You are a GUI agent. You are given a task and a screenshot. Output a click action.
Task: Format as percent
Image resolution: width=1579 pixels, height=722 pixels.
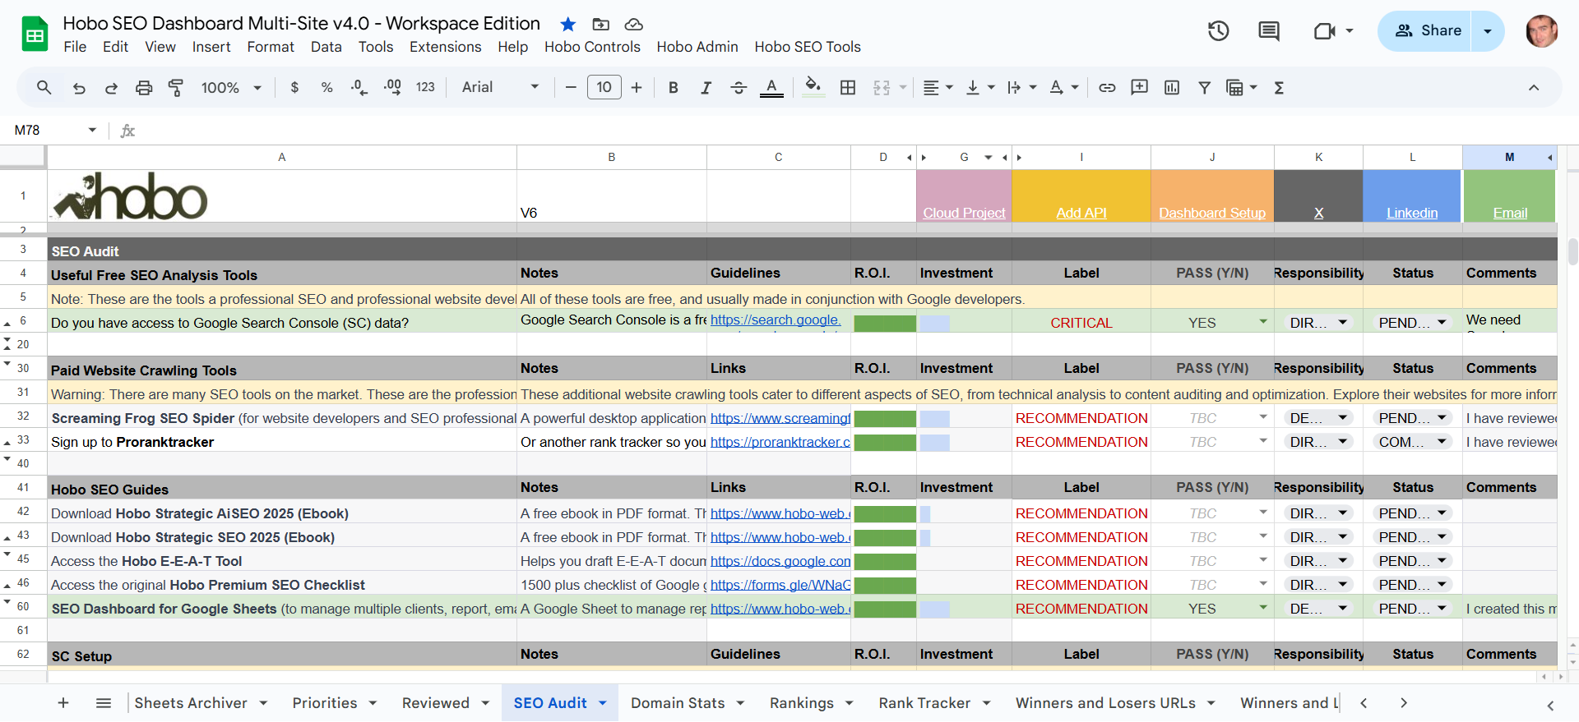[326, 87]
